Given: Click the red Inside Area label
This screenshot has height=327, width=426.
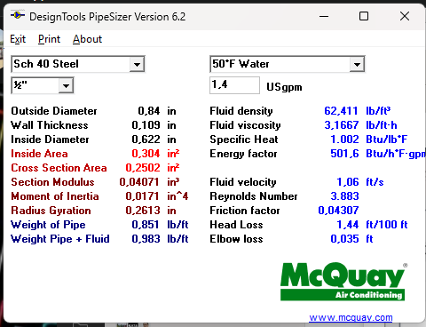Looking at the screenshot, I should click(39, 154).
